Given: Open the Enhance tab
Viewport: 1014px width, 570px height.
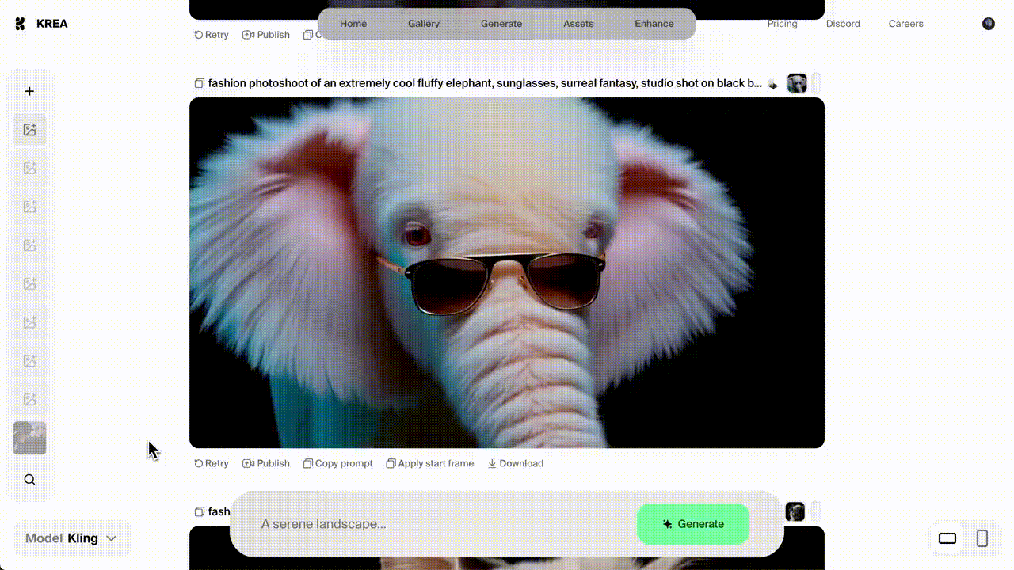Looking at the screenshot, I should tap(654, 24).
